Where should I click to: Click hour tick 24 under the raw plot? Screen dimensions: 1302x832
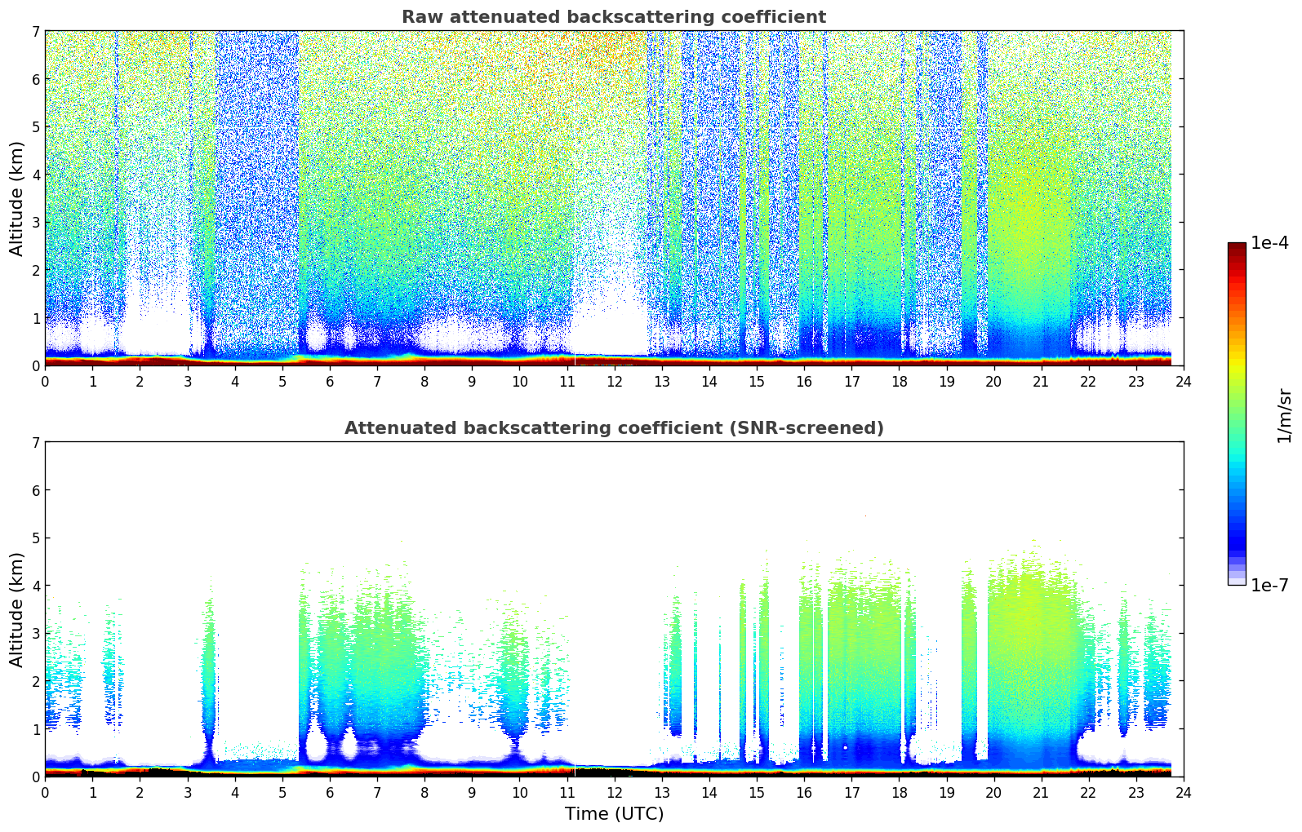pyautogui.click(x=1183, y=381)
